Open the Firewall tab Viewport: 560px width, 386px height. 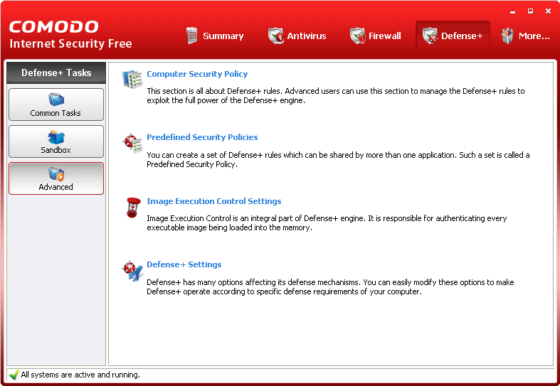tap(376, 36)
